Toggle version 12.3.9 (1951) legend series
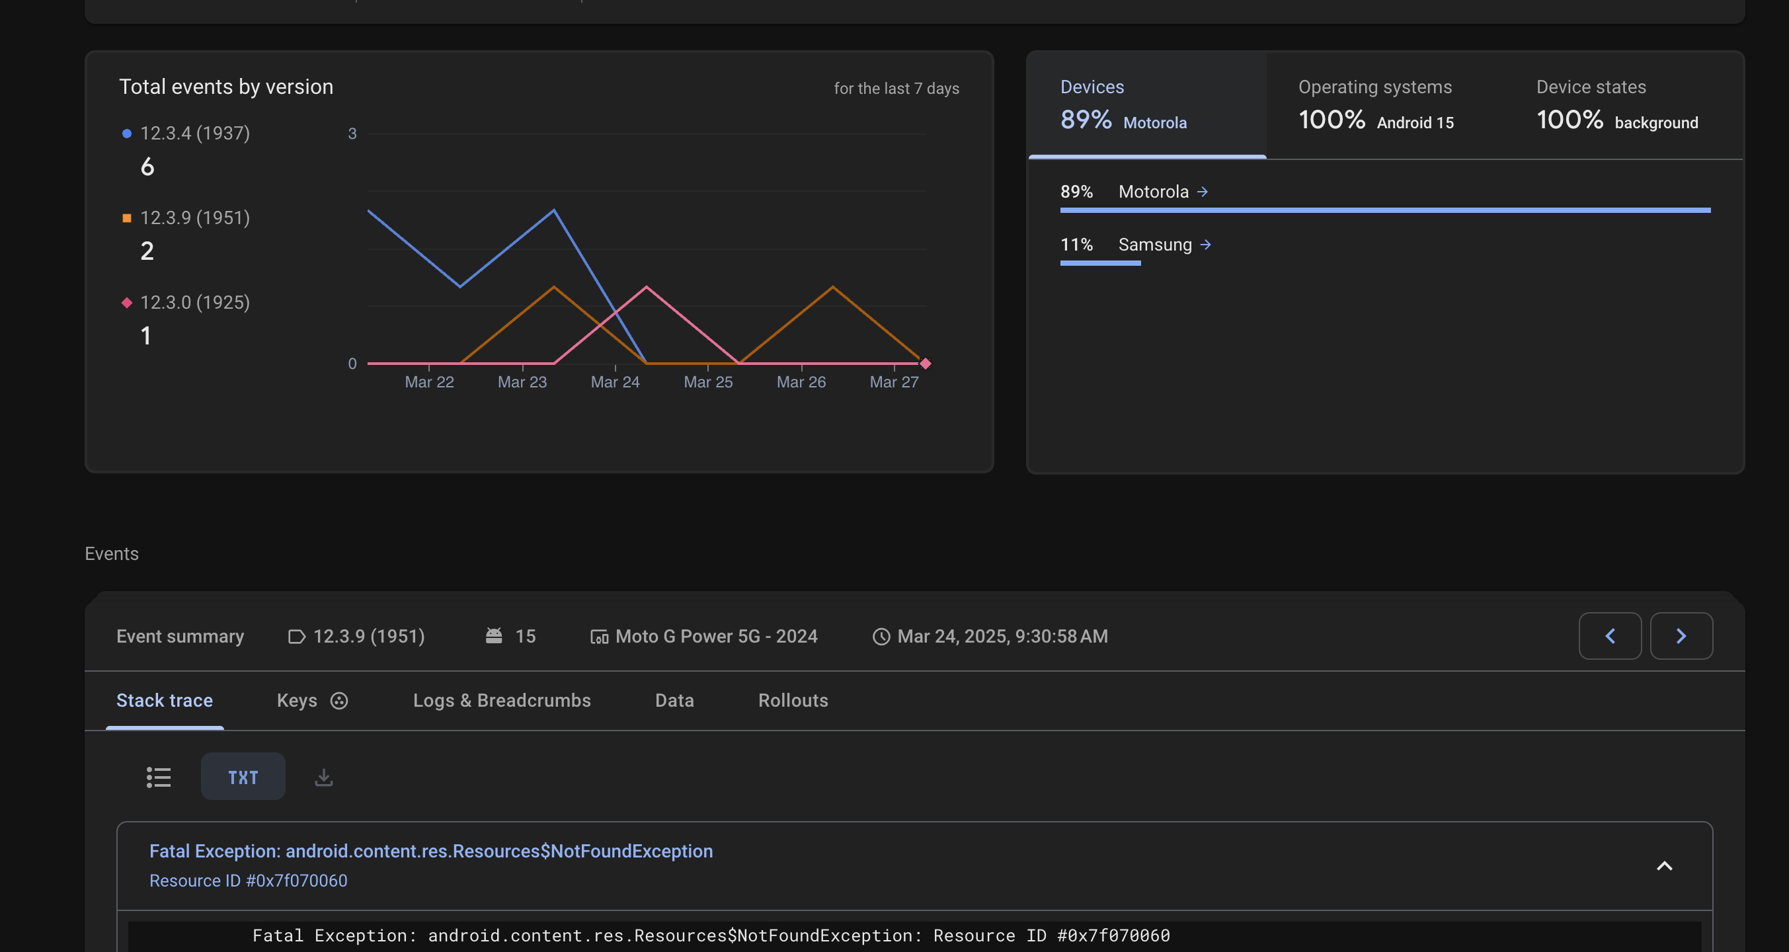The width and height of the screenshot is (1789, 952). tap(194, 218)
